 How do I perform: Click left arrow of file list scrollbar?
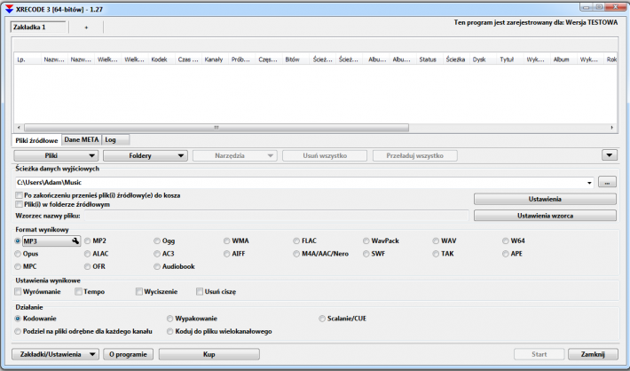[x=19, y=128]
